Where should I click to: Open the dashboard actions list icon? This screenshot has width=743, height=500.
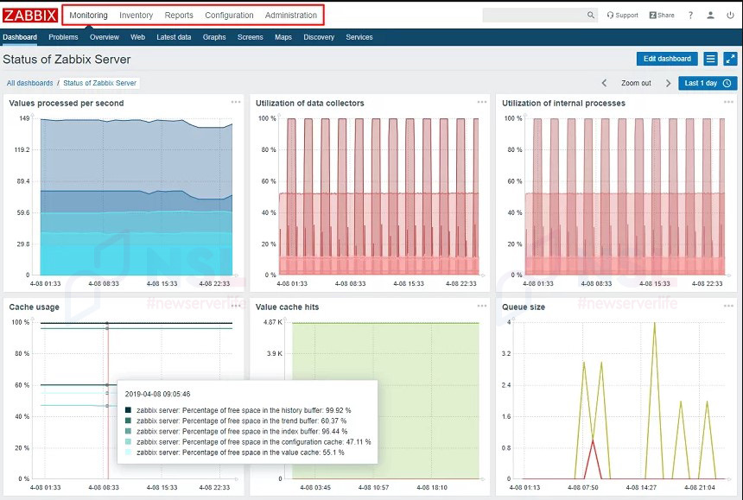710,59
